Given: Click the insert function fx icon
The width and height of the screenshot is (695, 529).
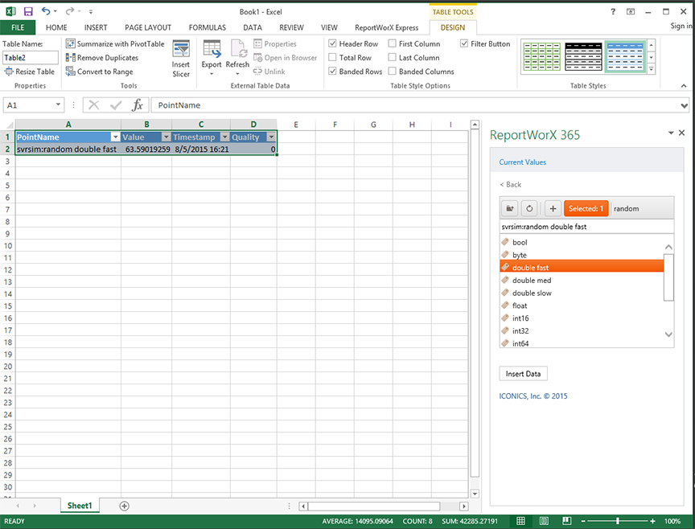Looking at the screenshot, I should [138, 105].
